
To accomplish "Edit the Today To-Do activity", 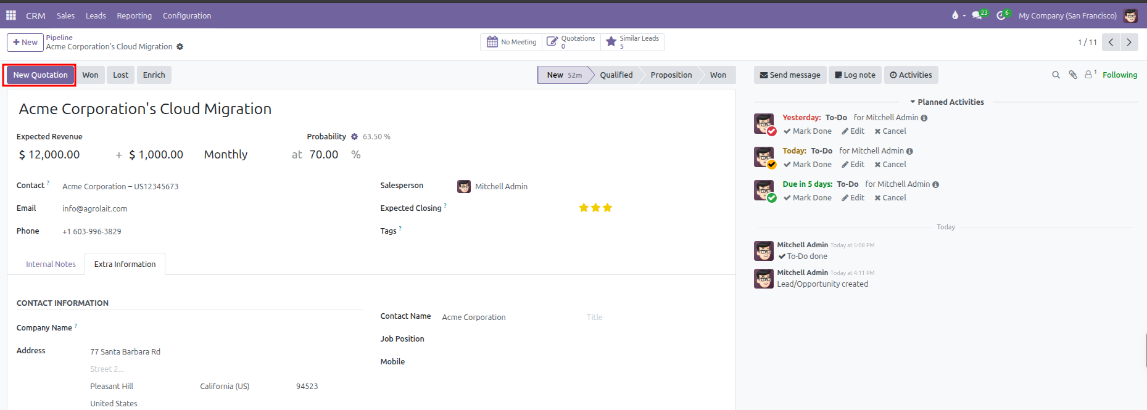I will (x=853, y=165).
